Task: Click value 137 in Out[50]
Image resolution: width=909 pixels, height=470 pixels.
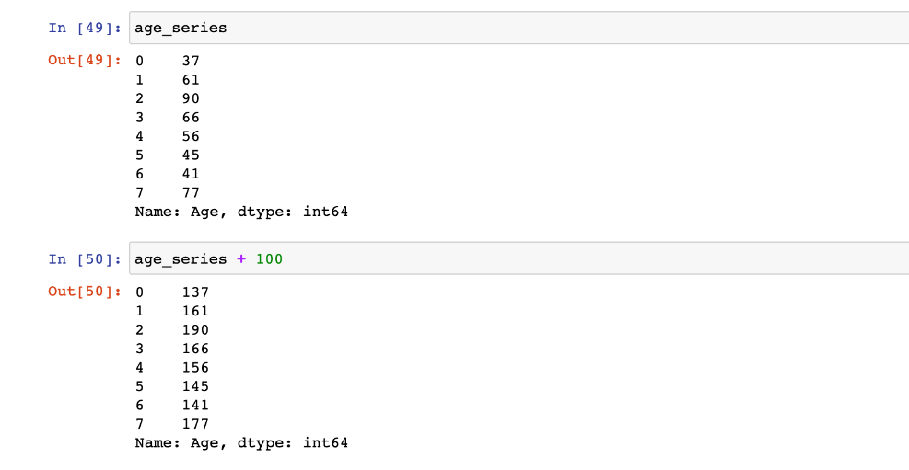Action: click(195, 292)
